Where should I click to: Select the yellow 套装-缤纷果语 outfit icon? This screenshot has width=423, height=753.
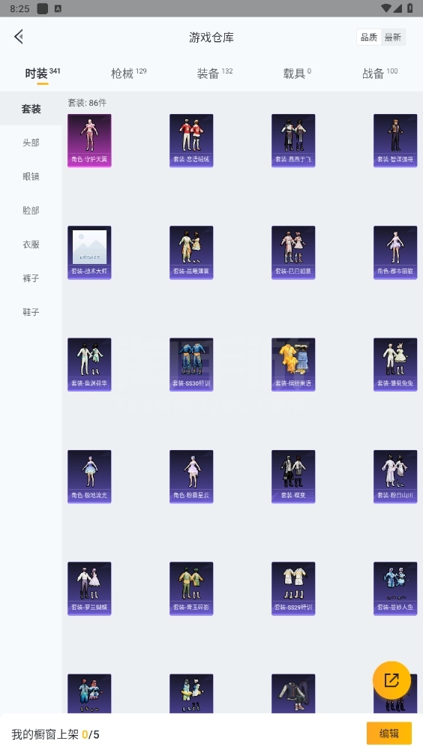(x=293, y=364)
